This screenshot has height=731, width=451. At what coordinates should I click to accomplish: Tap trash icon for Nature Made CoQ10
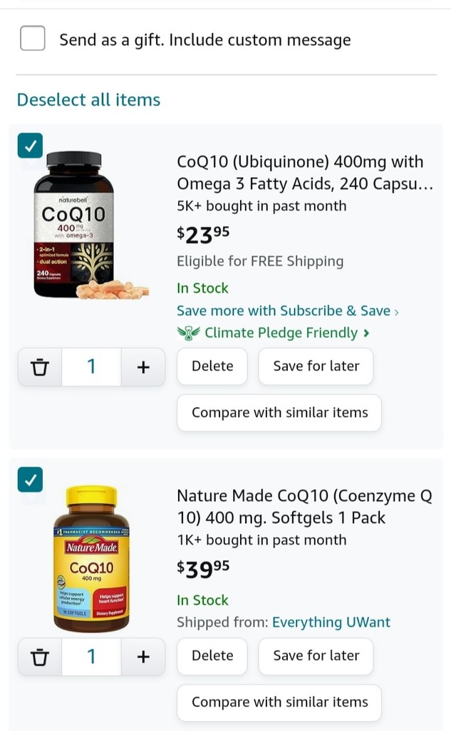point(40,657)
